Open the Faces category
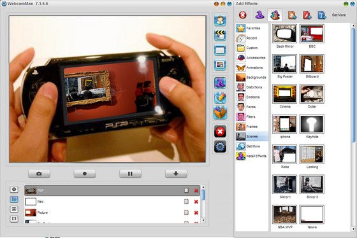Screen dimensions: 357x238 click(x=252, y=107)
